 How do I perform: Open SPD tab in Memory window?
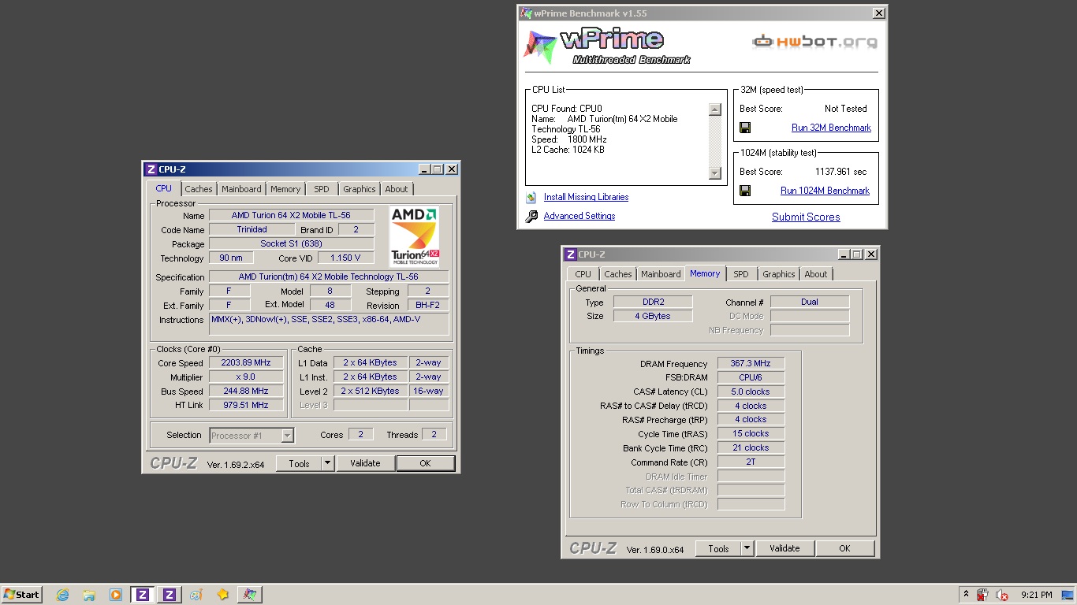coord(741,274)
